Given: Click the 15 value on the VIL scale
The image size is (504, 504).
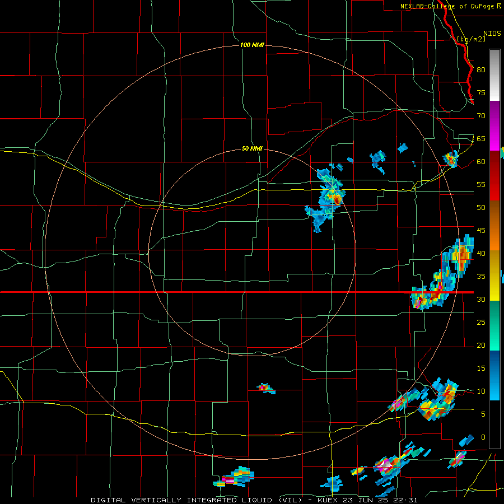Looking at the screenshot, I should click(x=481, y=368).
